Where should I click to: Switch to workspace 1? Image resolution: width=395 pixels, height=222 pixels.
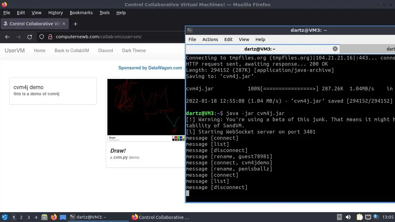pos(14,217)
